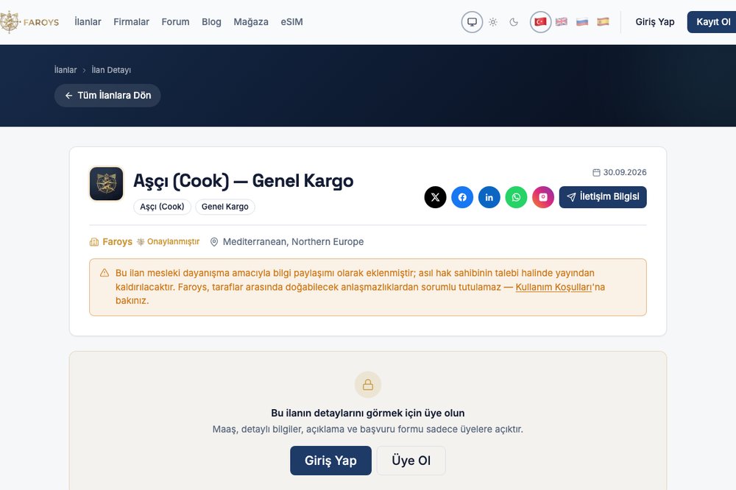Share listing via WhatsApp

tap(517, 197)
